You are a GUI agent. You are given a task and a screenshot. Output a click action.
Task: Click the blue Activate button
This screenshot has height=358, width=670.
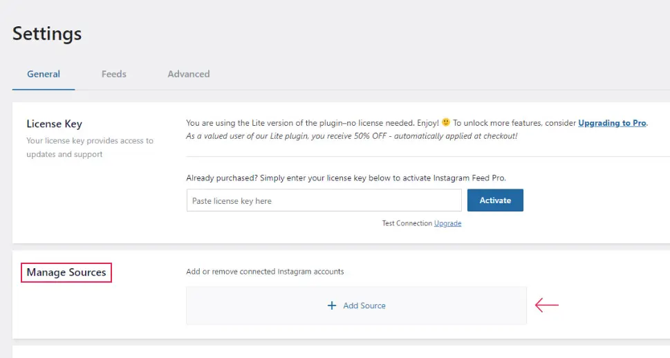coord(495,200)
